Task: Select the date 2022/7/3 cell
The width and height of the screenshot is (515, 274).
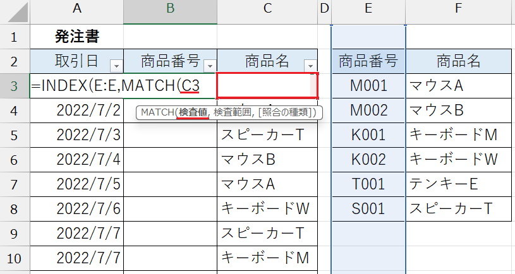Action: point(77,135)
